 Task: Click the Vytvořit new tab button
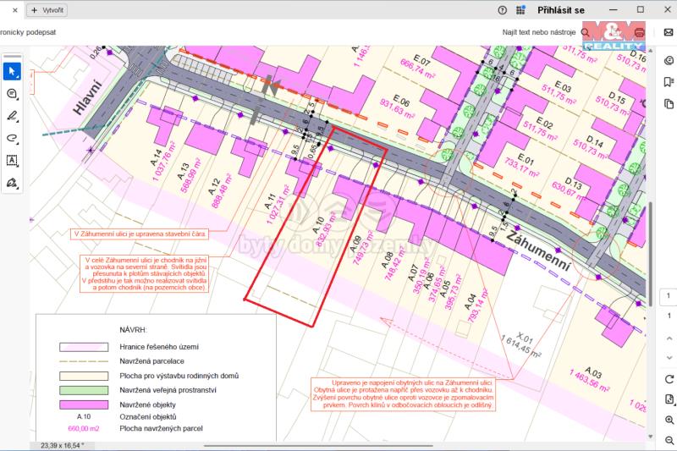47,11
